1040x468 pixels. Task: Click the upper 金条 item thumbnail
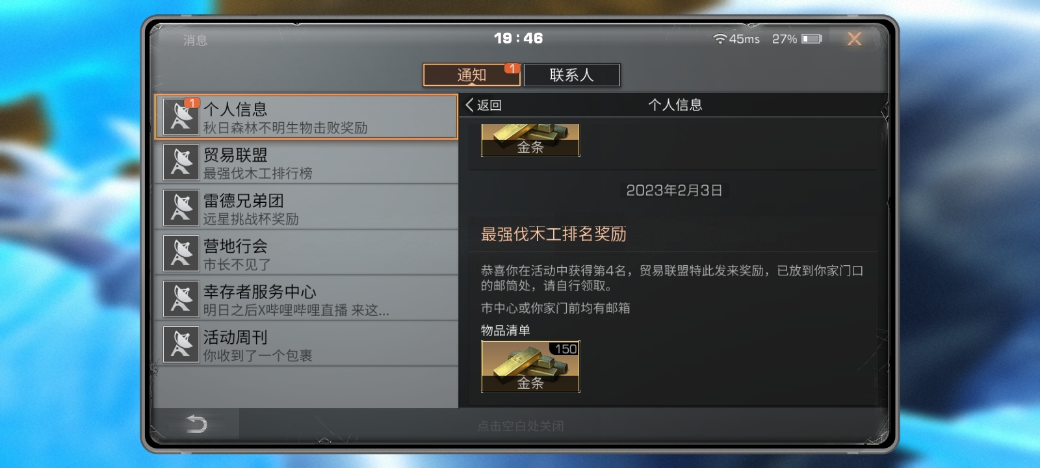(x=530, y=140)
